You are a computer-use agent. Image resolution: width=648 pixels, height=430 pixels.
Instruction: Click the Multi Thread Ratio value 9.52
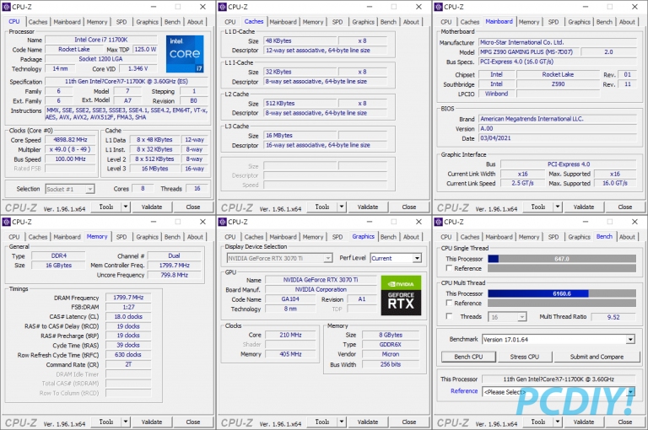tap(613, 317)
